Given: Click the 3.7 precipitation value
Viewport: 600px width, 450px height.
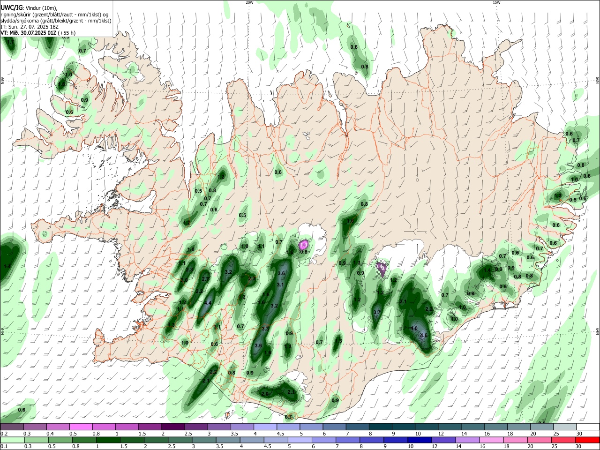Looking at the screenshot, I should pyautogui.click(x=377, y=312).
